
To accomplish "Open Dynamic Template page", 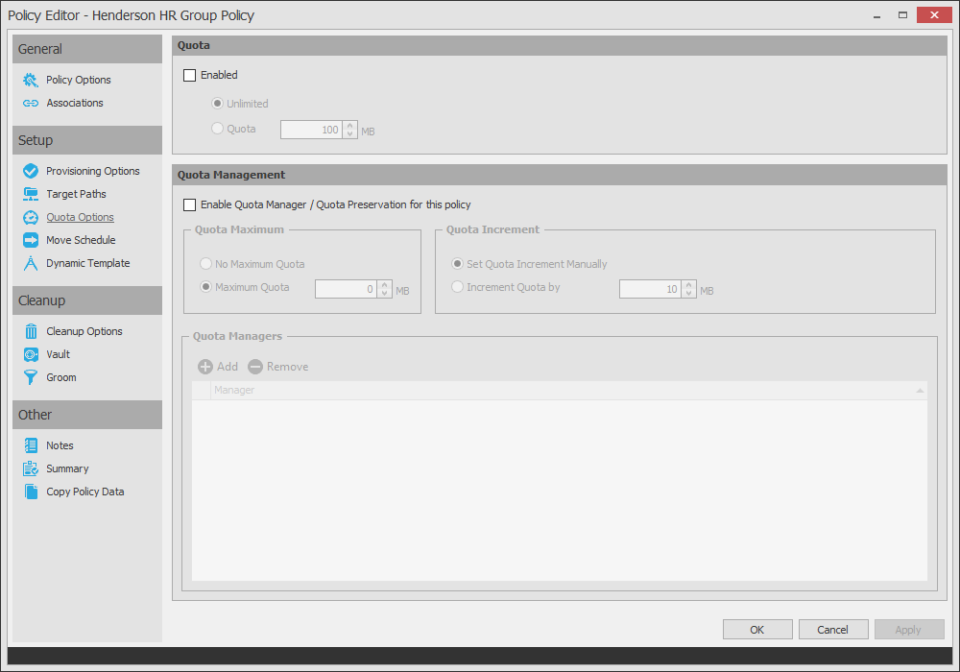I will tap(87, 263).
